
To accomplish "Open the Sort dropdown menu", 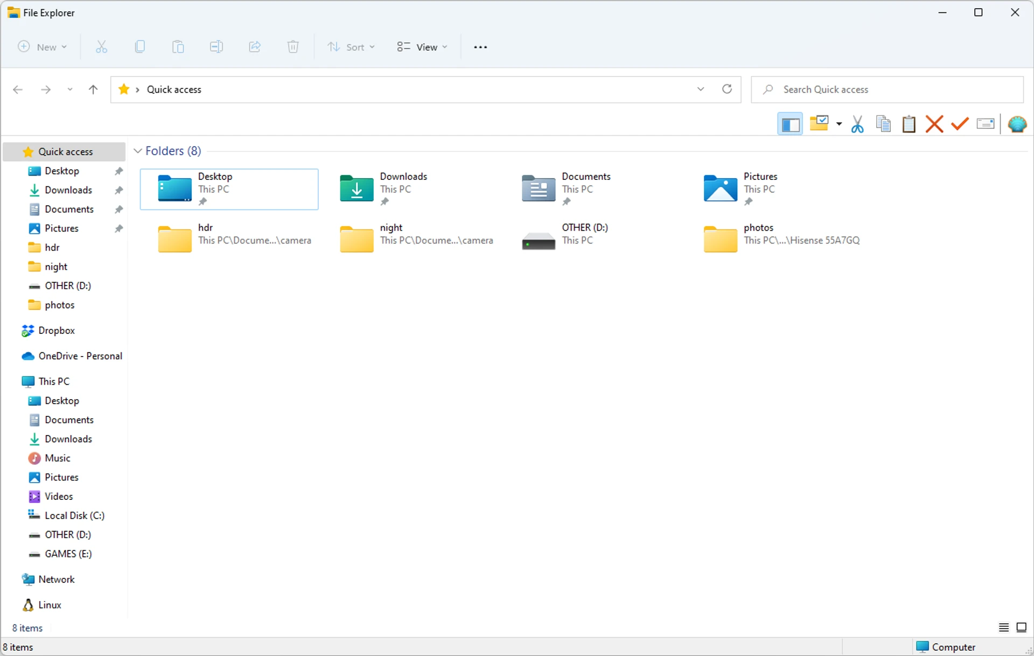I will tap(351, 47).
